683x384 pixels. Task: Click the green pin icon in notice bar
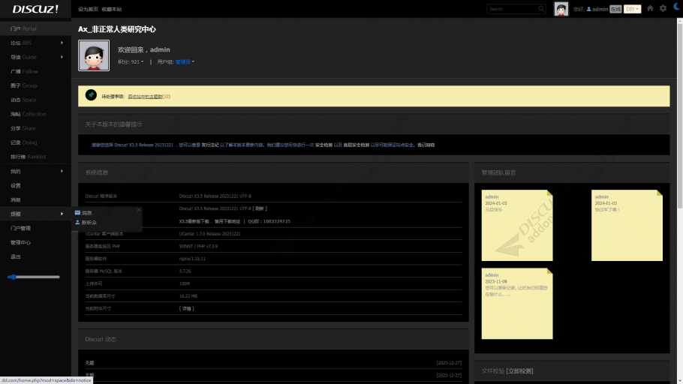click(x=91, y=95)
